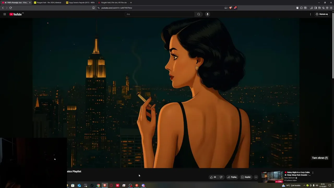The height and width of the screenshot is (188, 334).
Task: Open Chrome from the taskbar
Action: click(x=98, y=185)
